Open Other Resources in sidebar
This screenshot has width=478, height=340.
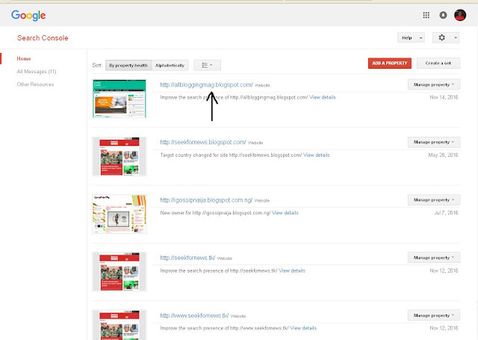pyautogui.click(x=35, y=84)
